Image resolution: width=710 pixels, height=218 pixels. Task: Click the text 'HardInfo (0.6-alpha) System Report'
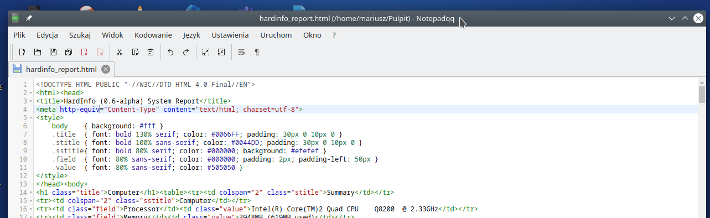131,101
